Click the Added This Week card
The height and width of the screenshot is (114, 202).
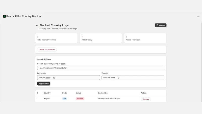click(145, 38)
